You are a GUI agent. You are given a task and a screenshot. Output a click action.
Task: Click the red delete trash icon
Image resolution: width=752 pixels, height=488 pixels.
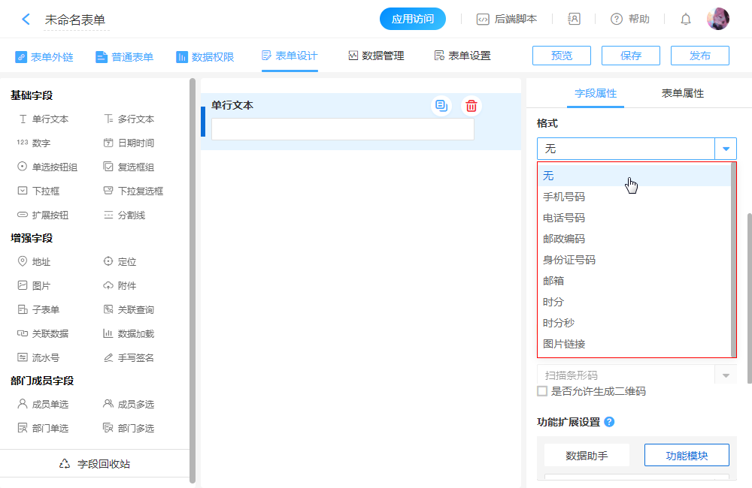471,106
